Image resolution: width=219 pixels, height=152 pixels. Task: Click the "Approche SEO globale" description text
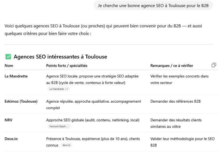click(93, 120)
